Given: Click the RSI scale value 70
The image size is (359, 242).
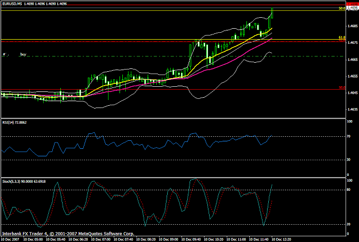Looking at the screenshot, I should pyautogui.click(x=349, y=136).
